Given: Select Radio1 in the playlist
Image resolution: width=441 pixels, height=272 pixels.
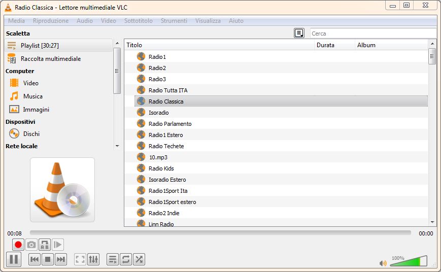Looking at the screenshot, I should (x=281, y=56).
